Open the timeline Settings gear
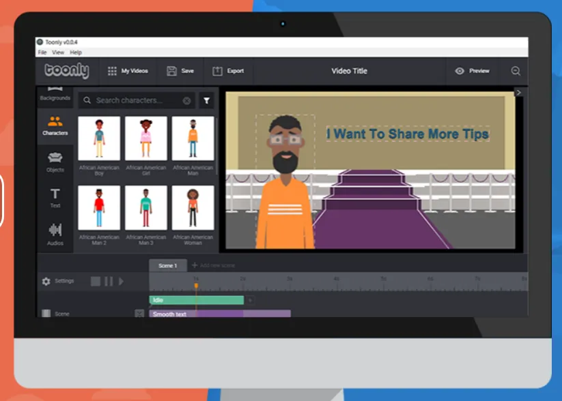 coord(46,280)
